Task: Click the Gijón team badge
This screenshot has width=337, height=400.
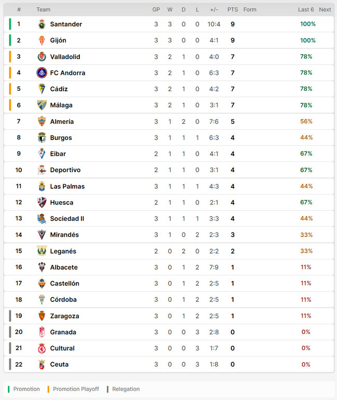Action: pyautogui.click(x=42, y=40)
